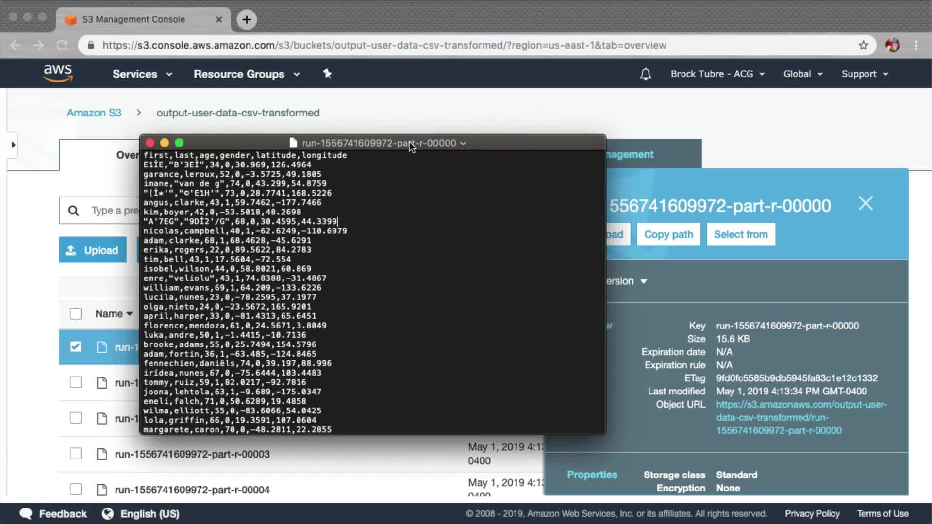Open the Support menu

point(864,74)
